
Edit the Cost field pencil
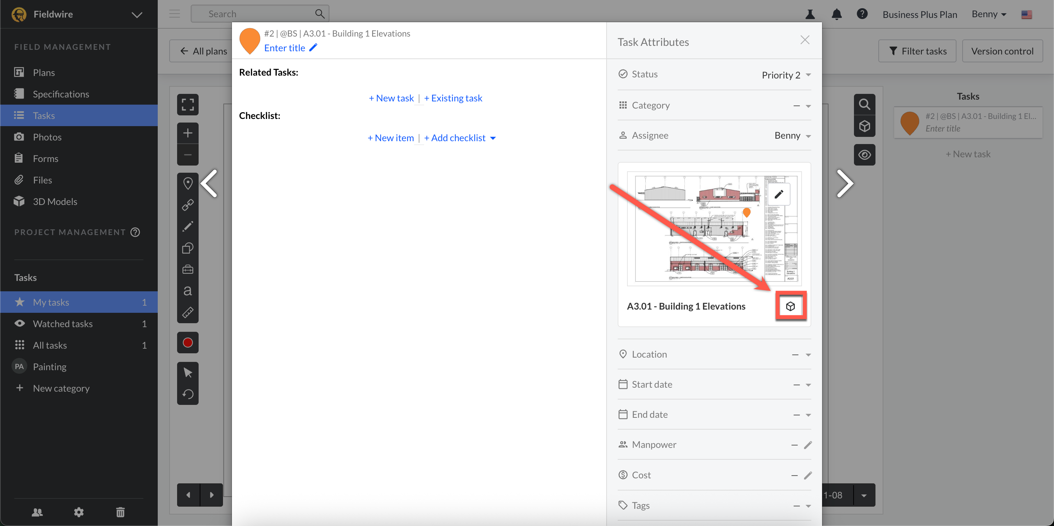coord(807,475)
